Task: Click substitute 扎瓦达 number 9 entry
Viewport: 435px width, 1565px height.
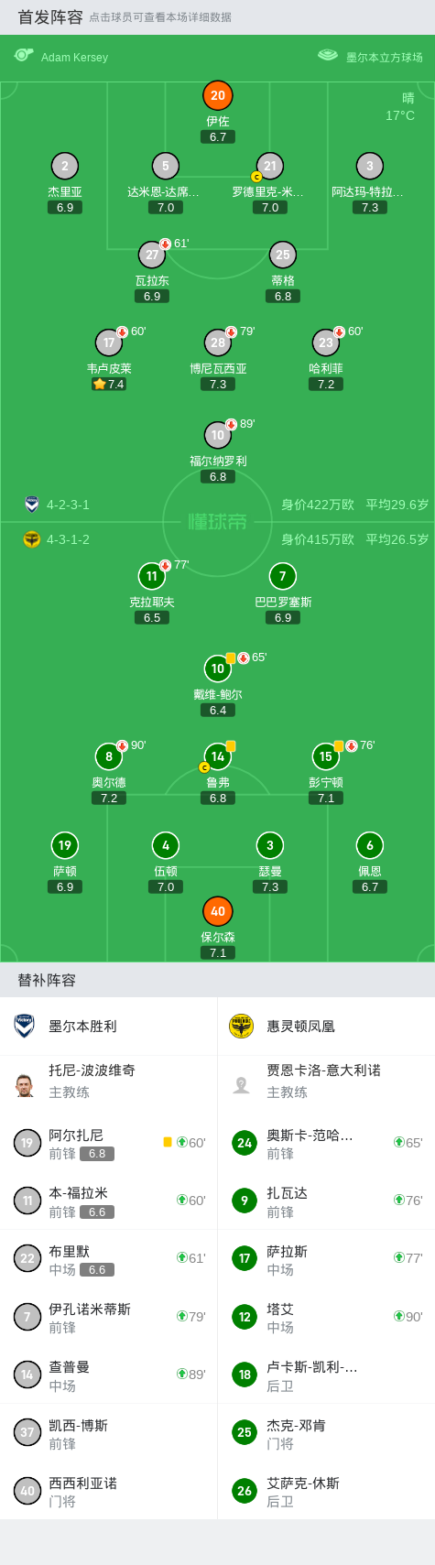Action: tap(326, 1201)
